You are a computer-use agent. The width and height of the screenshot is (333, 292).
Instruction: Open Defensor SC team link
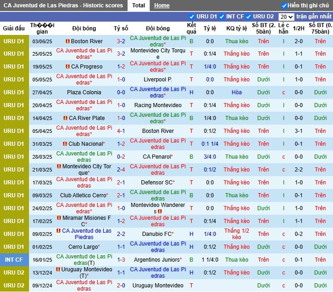[x=157, y=183]
